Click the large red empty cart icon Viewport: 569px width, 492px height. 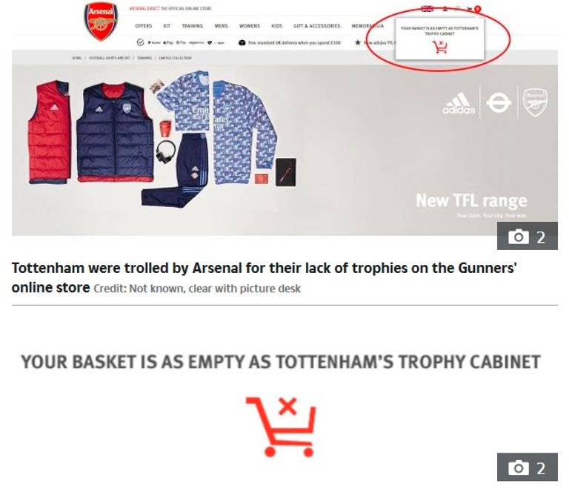281,427
